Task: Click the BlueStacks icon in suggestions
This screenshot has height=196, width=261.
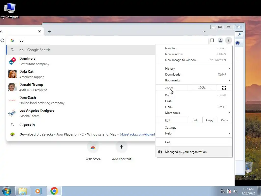Action: (12, 134)
